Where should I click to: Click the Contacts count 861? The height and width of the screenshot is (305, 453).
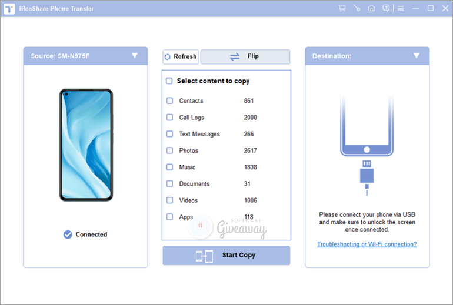pos(248,100)
